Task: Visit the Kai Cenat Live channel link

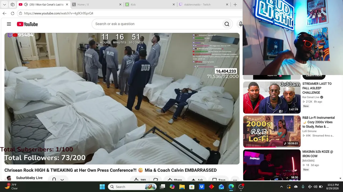Action: coord(311,97)
